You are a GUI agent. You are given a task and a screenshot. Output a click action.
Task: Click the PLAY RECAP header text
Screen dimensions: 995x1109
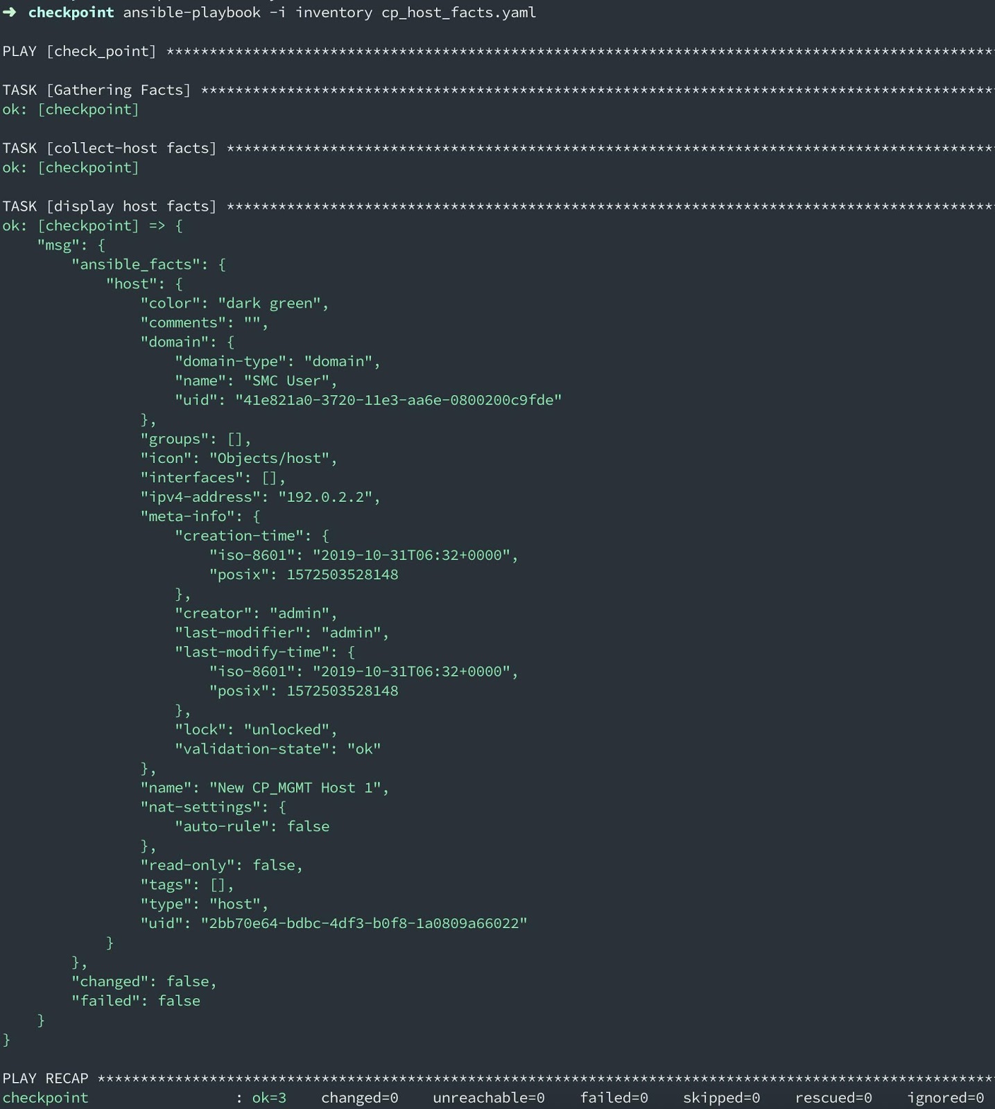click(x=46, y=1079)
